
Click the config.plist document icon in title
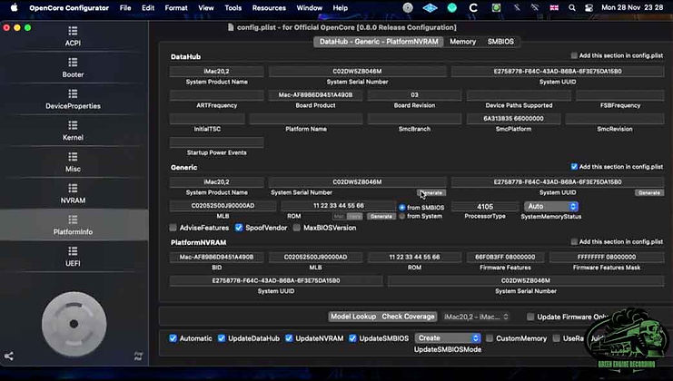coord(231,27)
